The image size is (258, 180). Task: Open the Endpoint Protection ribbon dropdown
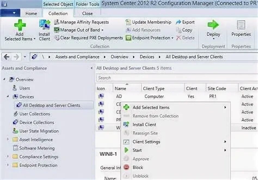pyautogui.click(x=150, y=38)
